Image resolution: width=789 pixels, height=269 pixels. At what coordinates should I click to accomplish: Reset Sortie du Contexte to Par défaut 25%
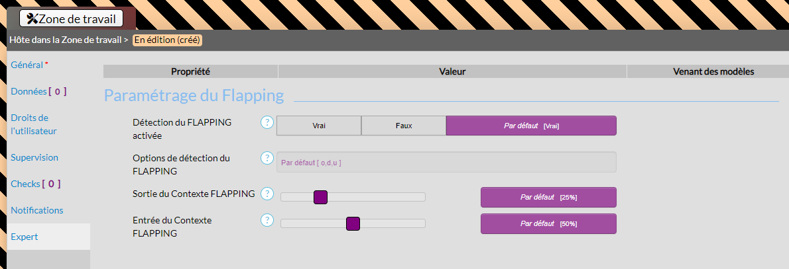pyautogui.click(x=548, y=197)
